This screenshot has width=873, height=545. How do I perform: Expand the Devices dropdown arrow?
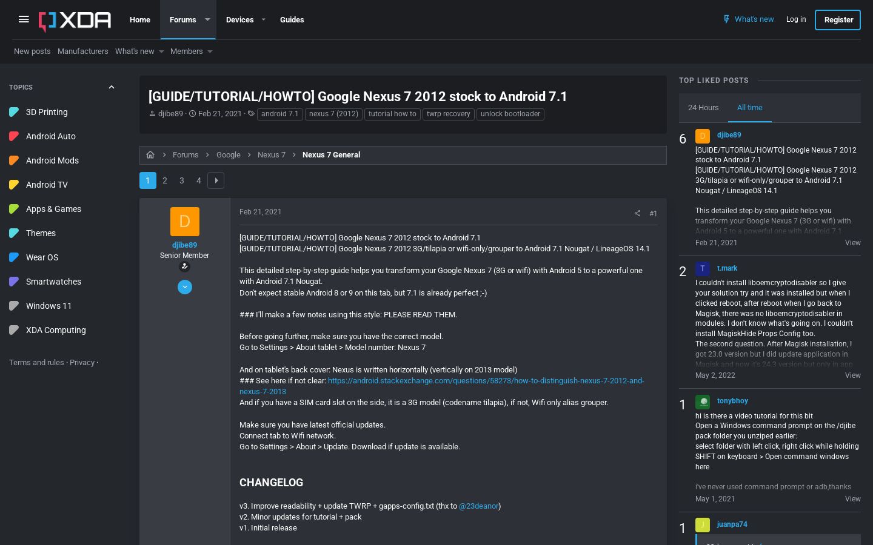coord(263,19)
